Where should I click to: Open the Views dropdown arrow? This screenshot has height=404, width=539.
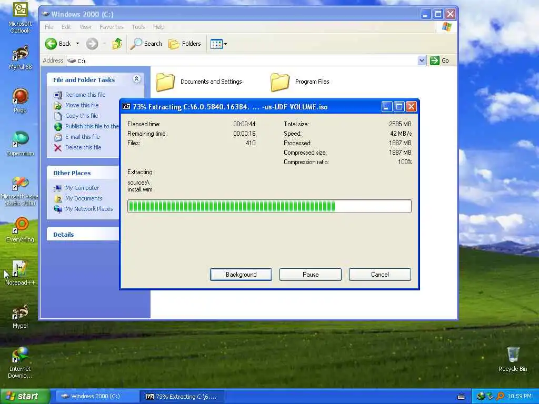[225, 44]
